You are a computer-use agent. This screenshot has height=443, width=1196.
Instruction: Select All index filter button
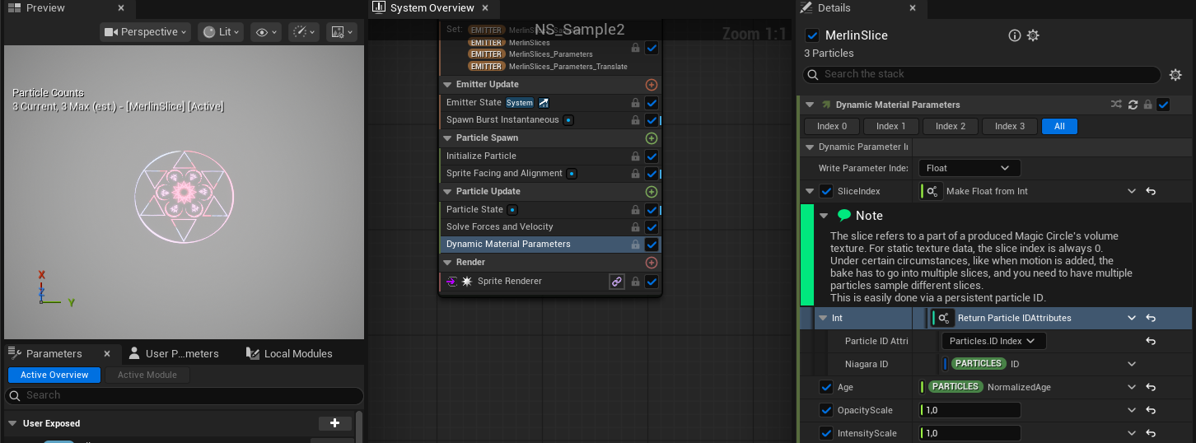coord(1059,126)
